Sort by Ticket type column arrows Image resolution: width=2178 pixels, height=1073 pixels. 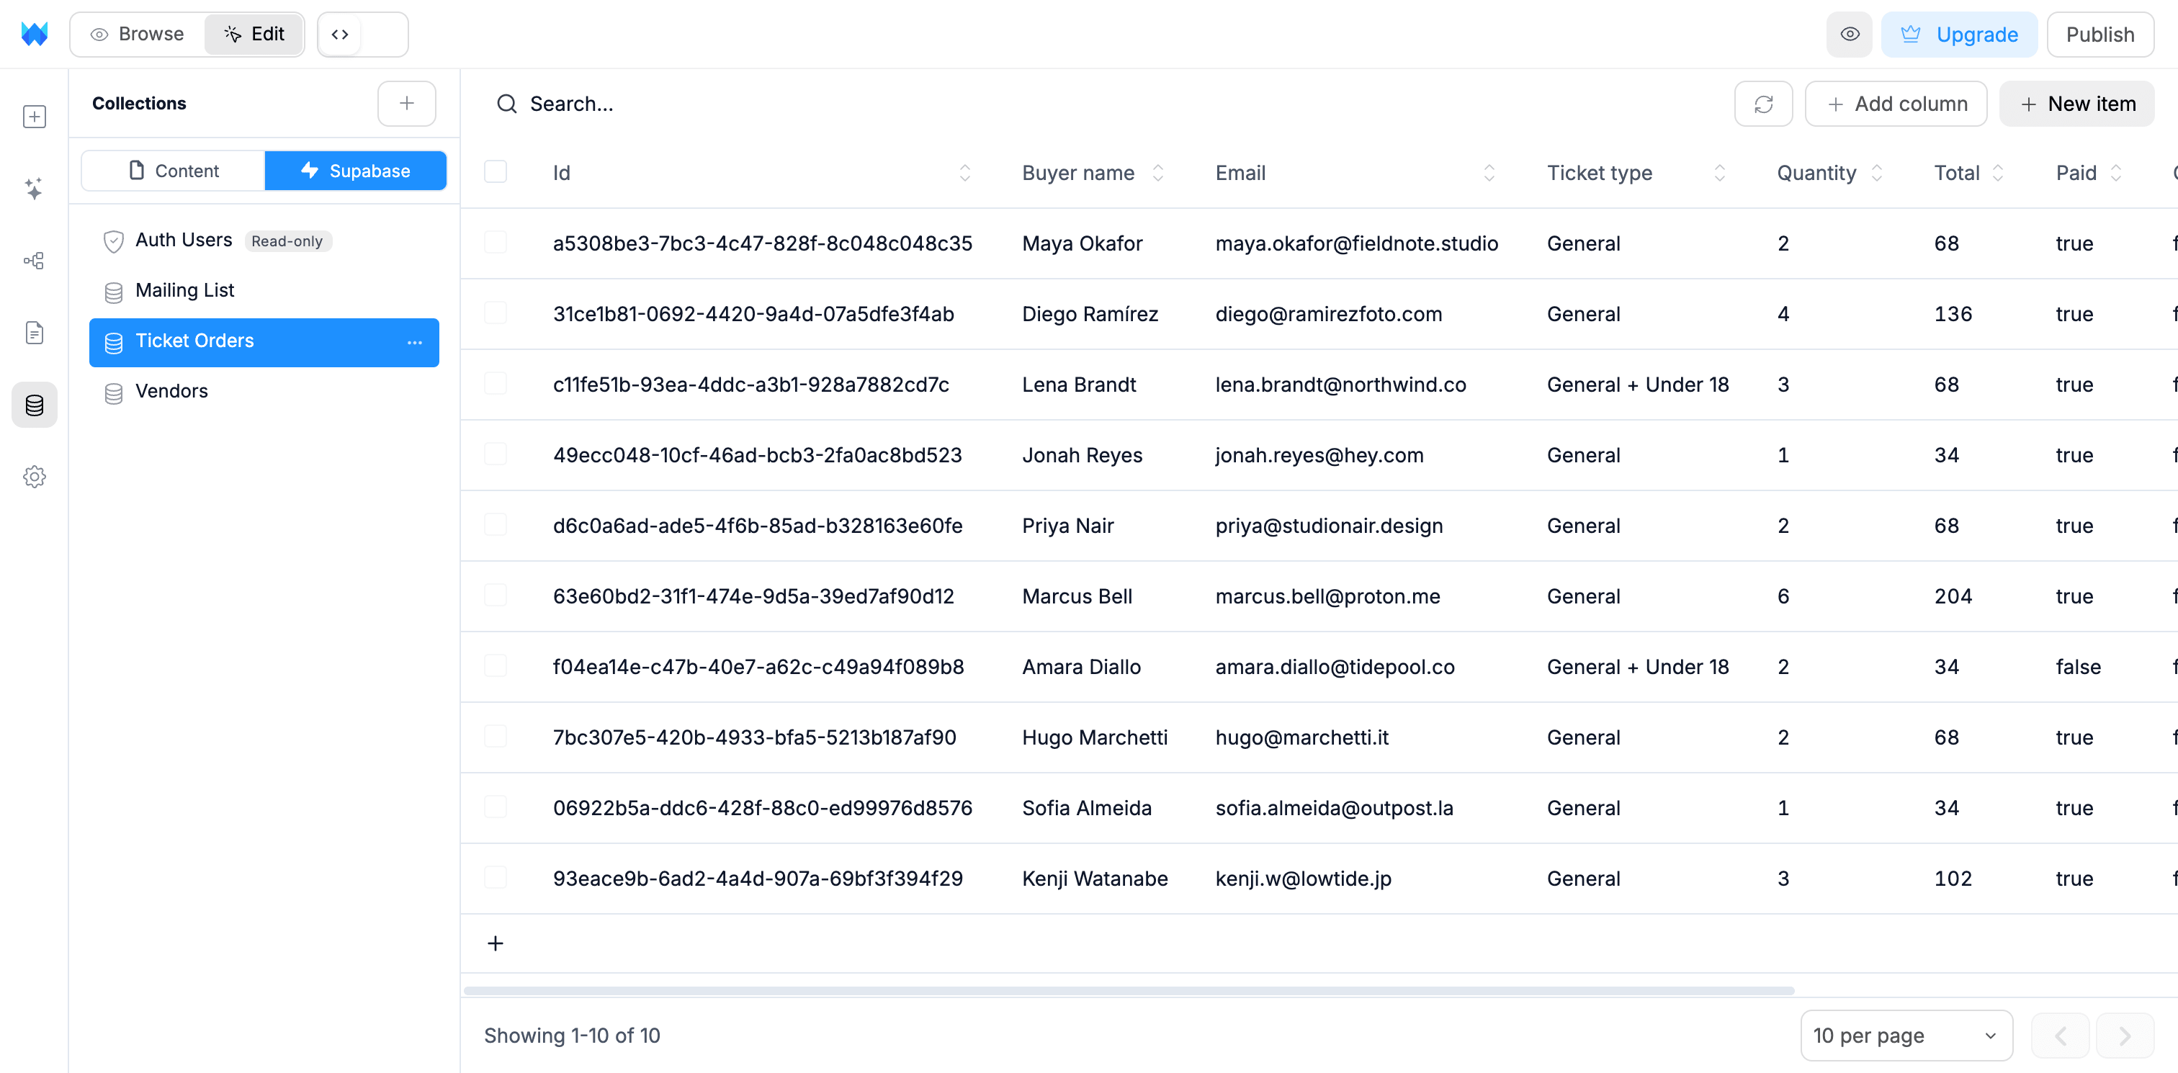pos(1719,173)
